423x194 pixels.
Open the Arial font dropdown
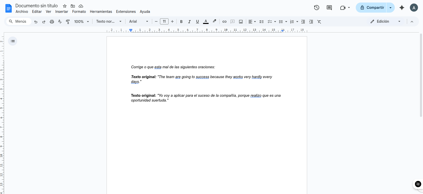point(139,22)
